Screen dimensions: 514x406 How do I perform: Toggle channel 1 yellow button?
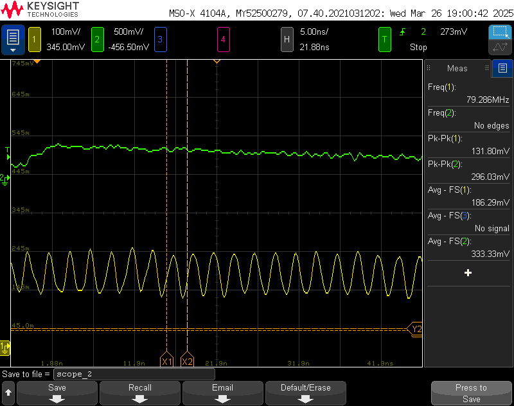click(x=35, y=39)
